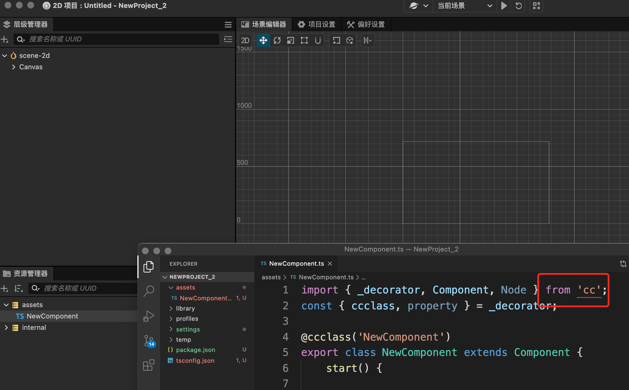Image resolution: width=629 pixels, height=390 pixels.
Task: Click the add asset plus in 资源管理器
Action: point(5,288)
